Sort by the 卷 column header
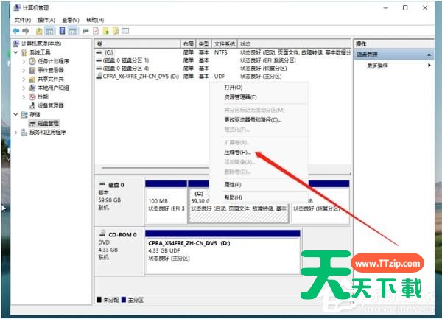 tap(137, 44)
